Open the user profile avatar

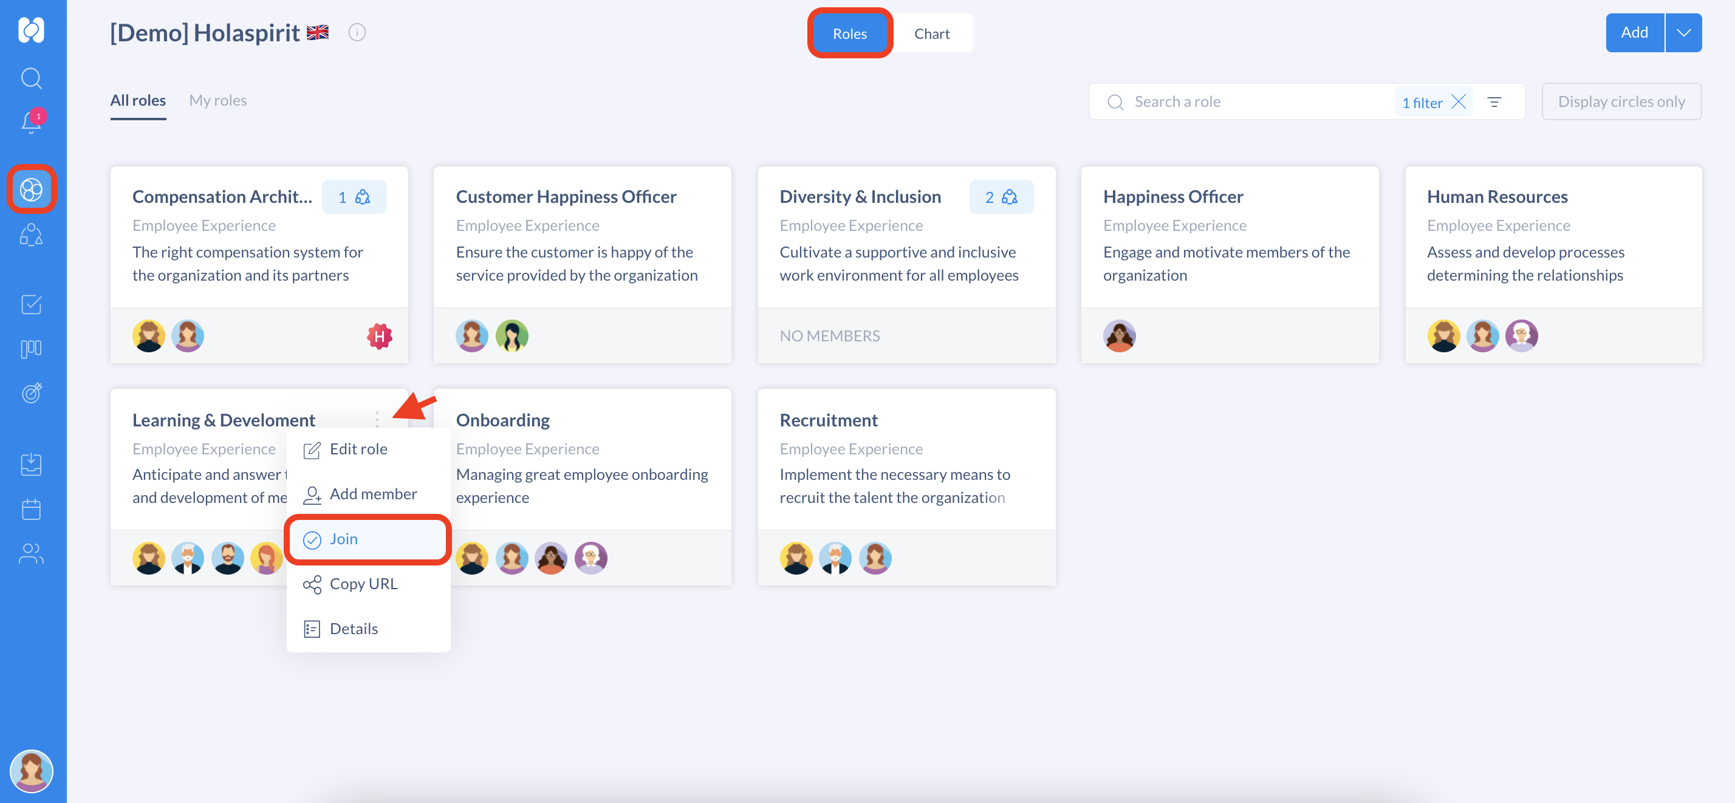click(31, 771)
